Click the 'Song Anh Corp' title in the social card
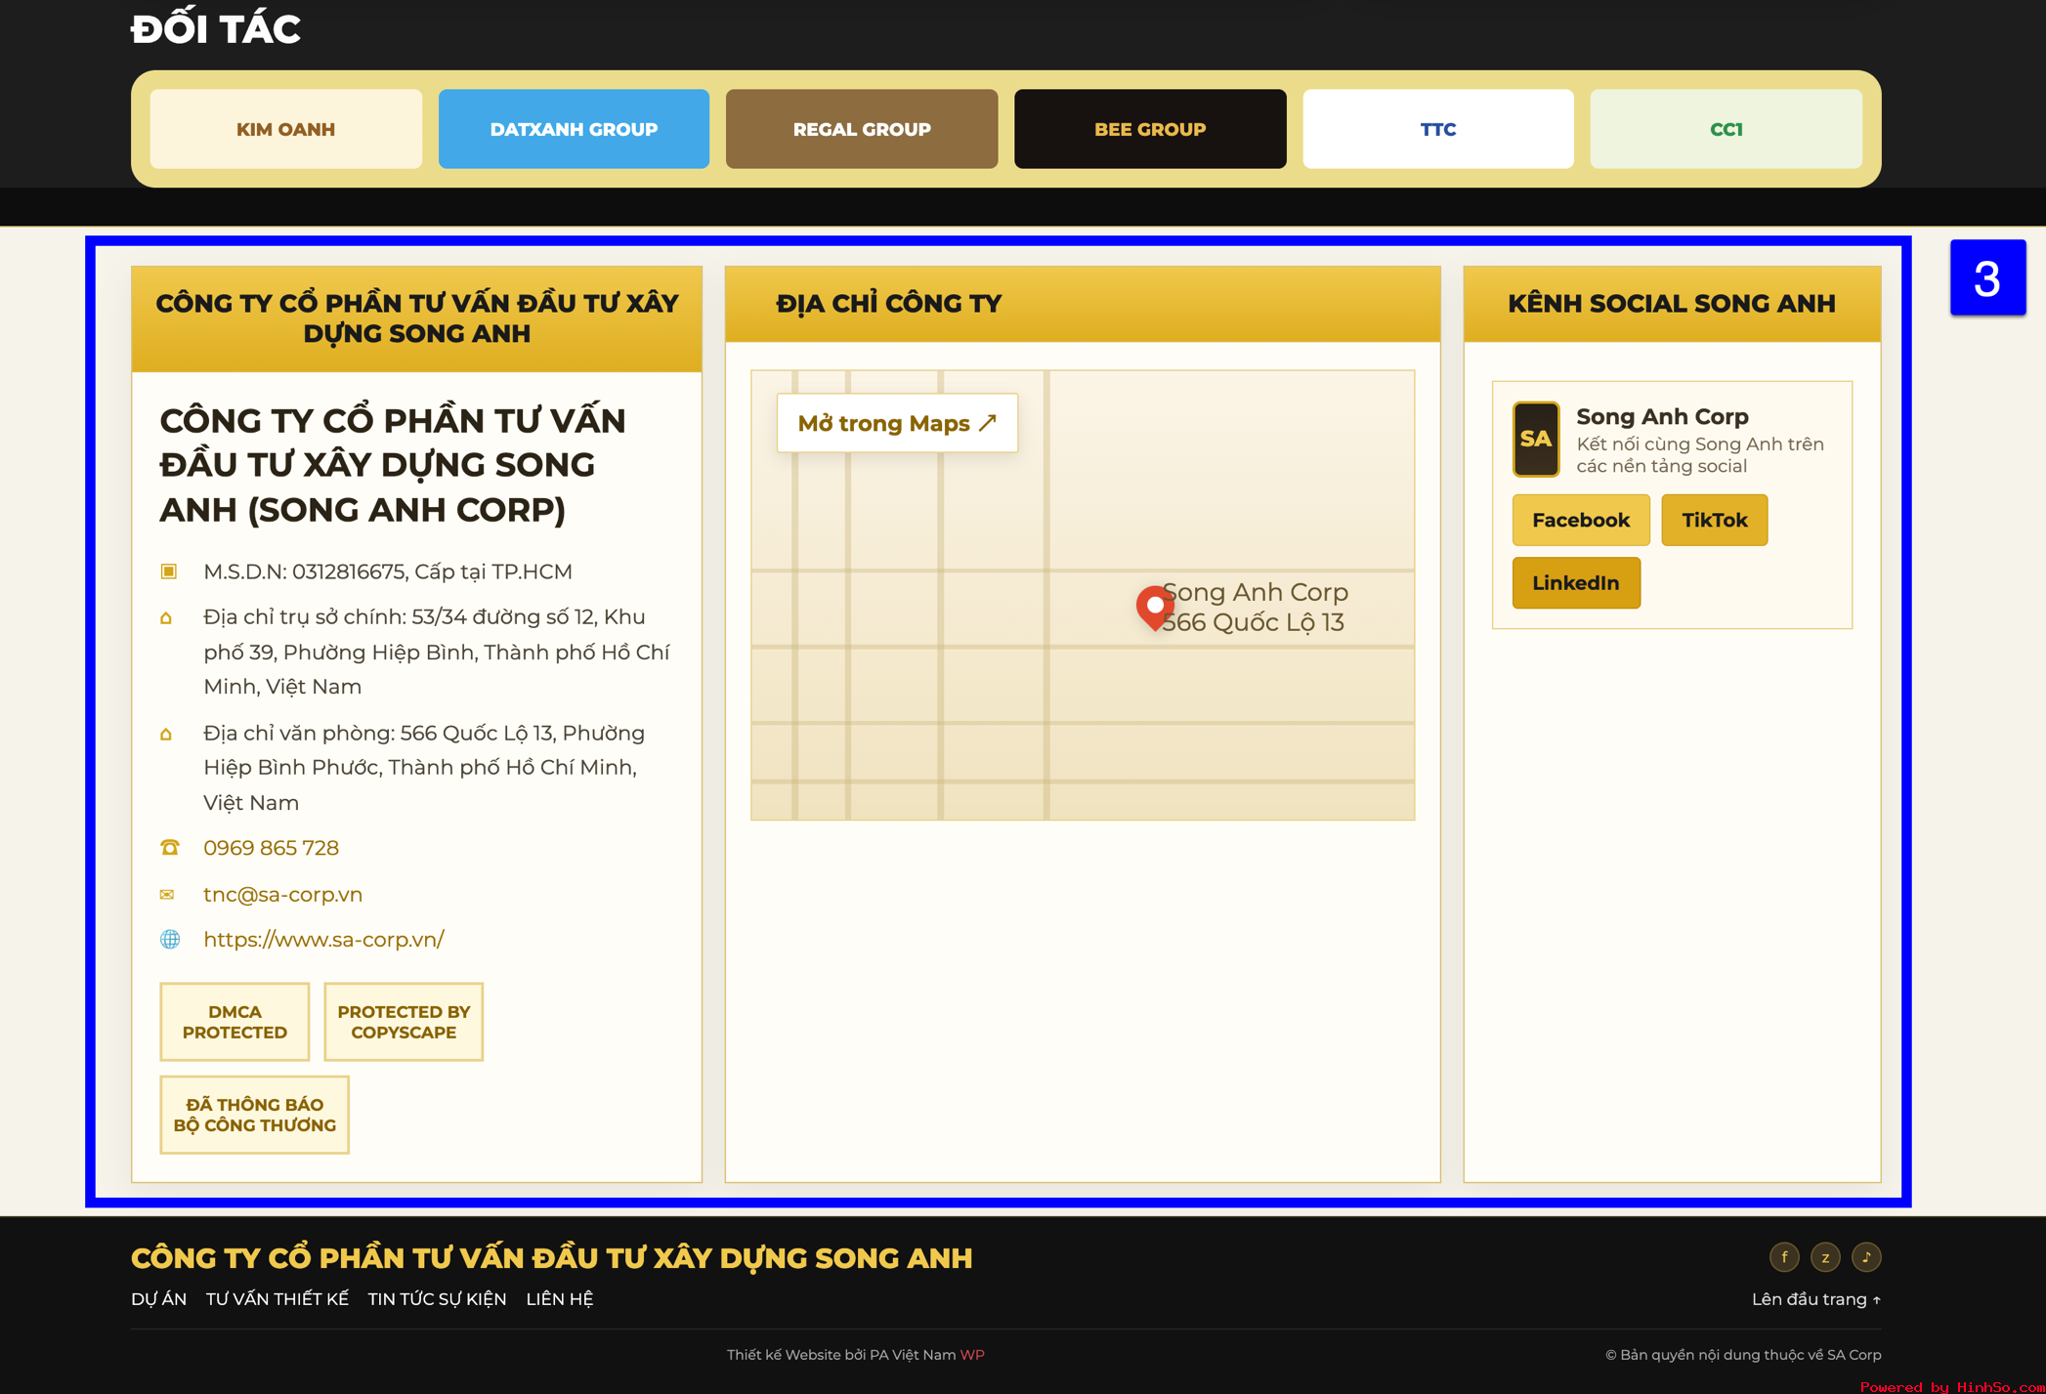Image resolution: width=2046 pixels, height=1394 pixels. (x=1662, y=417)
